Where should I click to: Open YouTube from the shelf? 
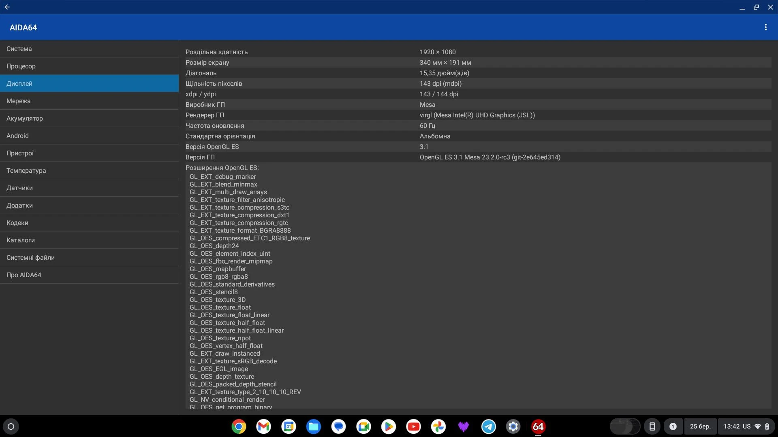pos(414,426)
